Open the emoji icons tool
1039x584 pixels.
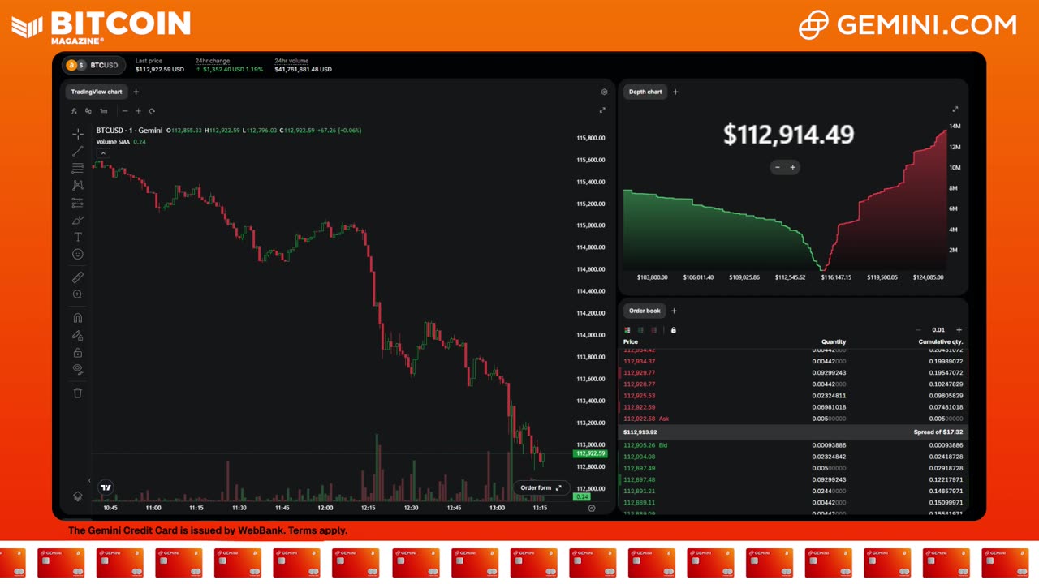78,254
